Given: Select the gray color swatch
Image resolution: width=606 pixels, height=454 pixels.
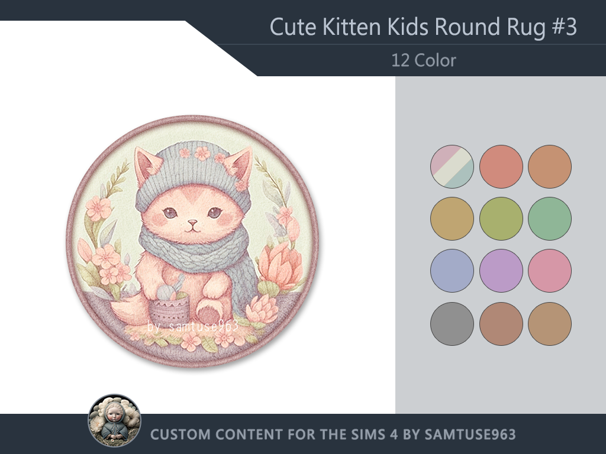Looking at the screenshot, I should click(x=452, y=324).
